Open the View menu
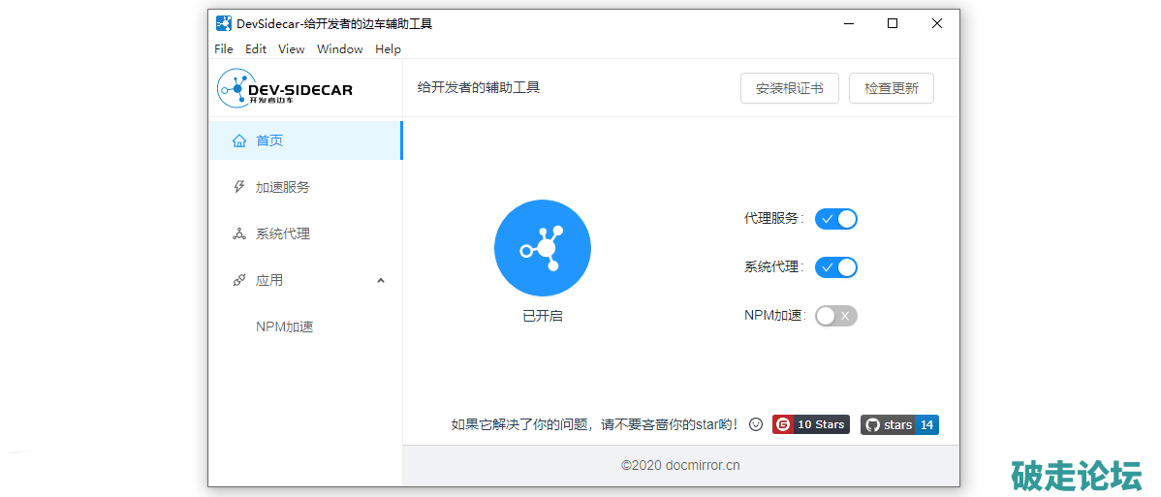 (291, 49)
